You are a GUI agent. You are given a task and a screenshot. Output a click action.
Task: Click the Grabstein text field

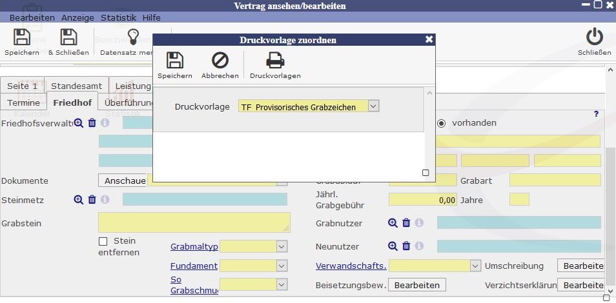pyautogui.click(x=194, y=222)
